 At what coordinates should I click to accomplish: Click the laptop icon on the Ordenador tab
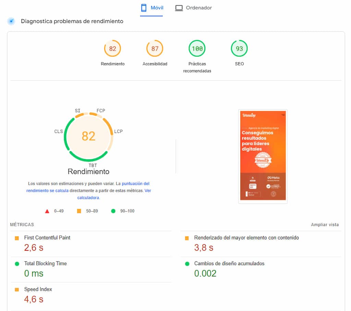click(179, 7)
